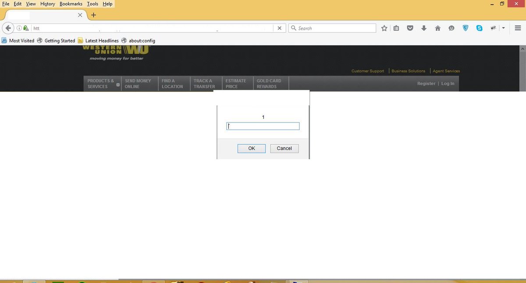
Task: Open Firefox Hello smiley icon
Action: pos(451,28)
